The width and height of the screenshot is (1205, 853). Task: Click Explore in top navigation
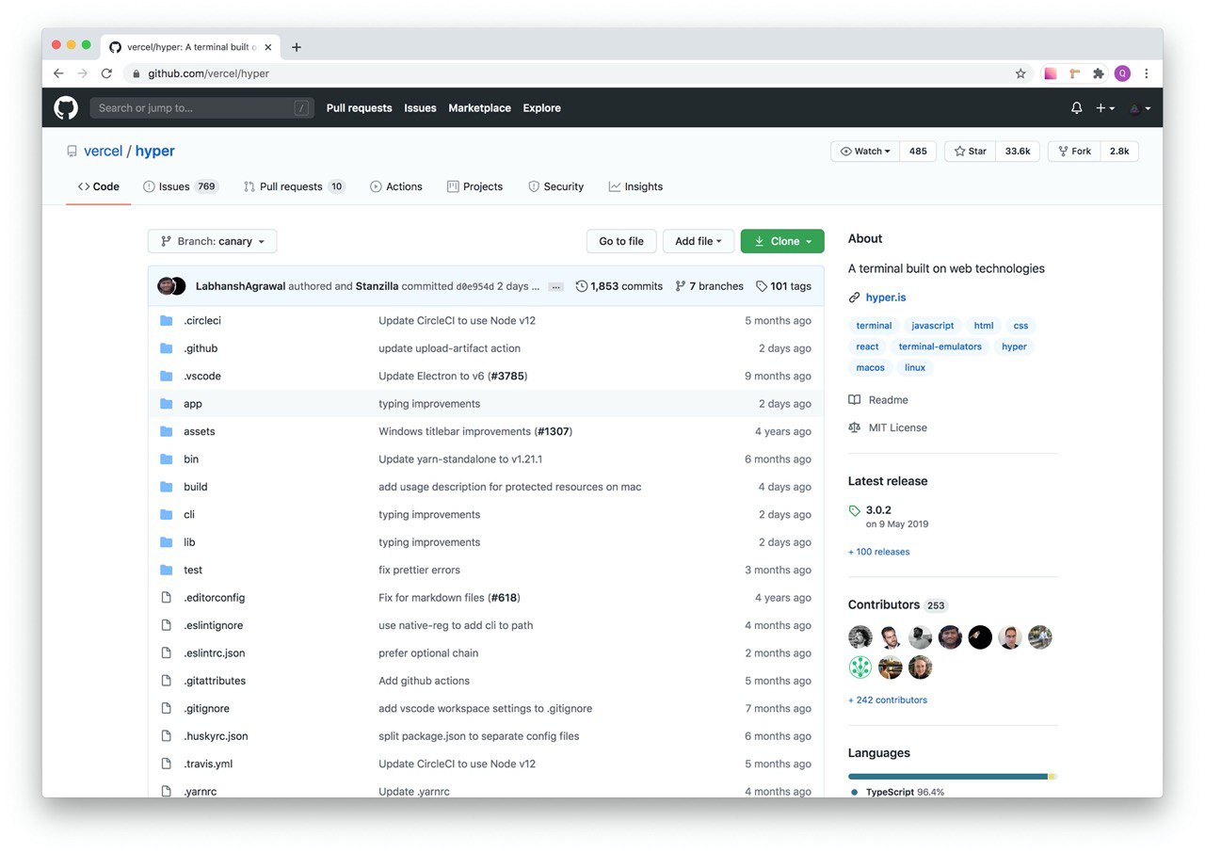click(542, 108)
